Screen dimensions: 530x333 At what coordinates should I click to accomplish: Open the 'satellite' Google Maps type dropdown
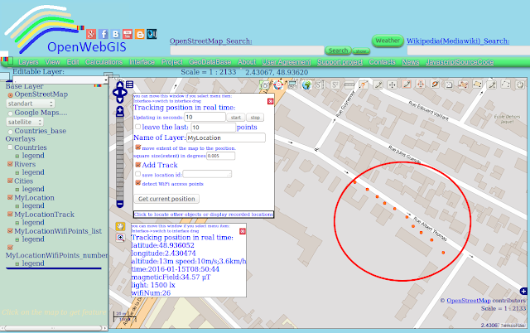point(25,122)
